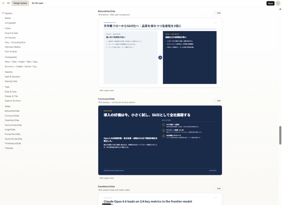Edit the ConclusionSlide component
The height and width of the screenshot is (205, 282).
(x=218, y=101)
